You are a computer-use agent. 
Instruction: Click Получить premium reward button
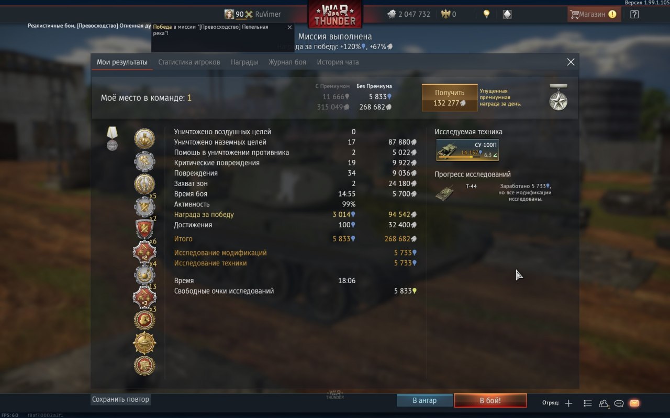(450, 98)
